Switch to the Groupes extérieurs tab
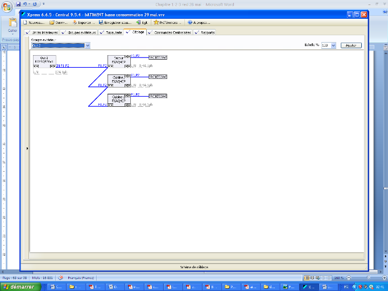 (x=79, y=32)
